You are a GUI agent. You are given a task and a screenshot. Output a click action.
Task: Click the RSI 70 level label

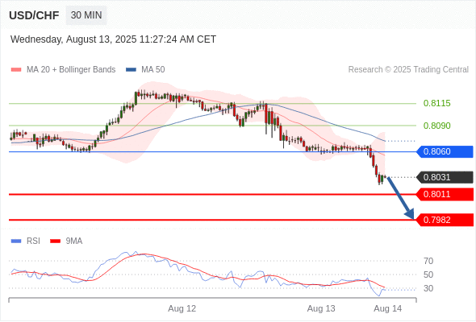(x=428, y=261)
